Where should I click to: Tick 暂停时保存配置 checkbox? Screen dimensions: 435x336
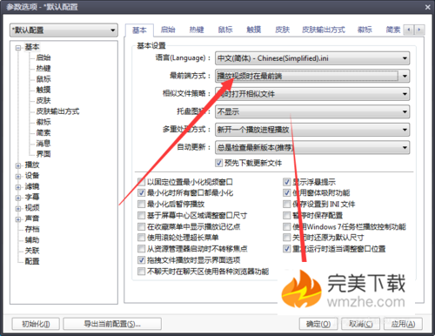coord(286,215)
